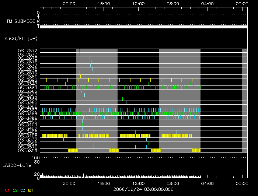The height and width of the screenshot is (196, 258).
Task: Click the top axis 04:00 label
Action: (207, 4)
